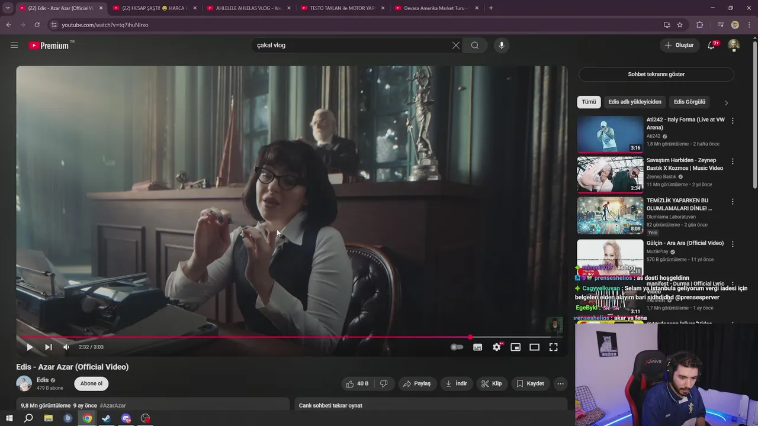
Task: Open more actions three-dot menu below video
Action: tap(560, 383)
